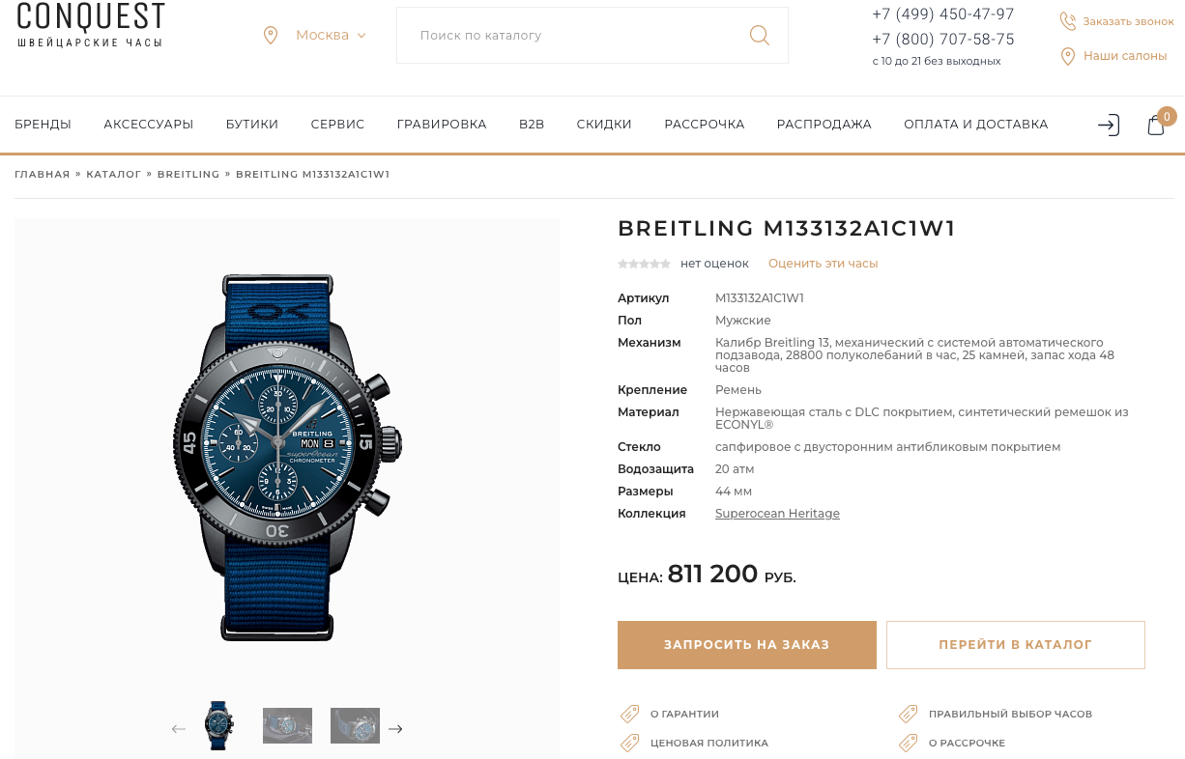Open the БРЕНДЫ menu
Image resolution: width=1185 pixels, height=759 pixels.
pyautogui.click(x=43, y=125)
